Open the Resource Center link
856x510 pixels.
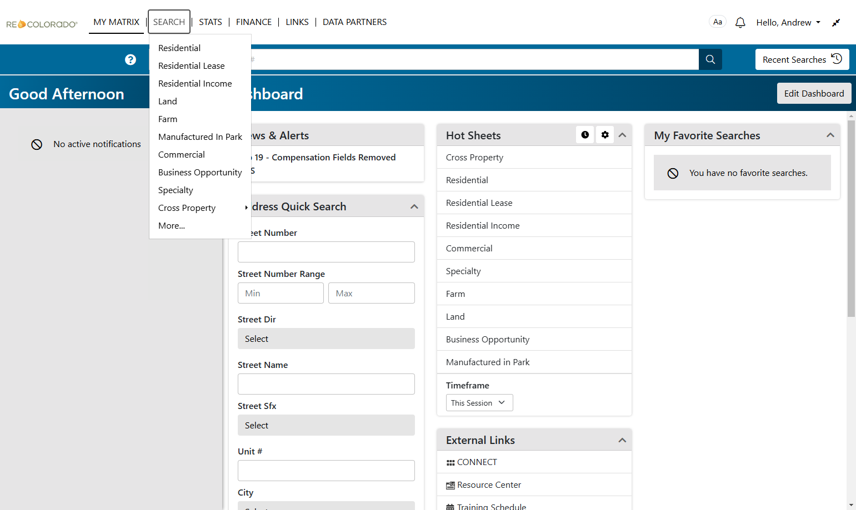pyautogui.click(x=489, y=484)
